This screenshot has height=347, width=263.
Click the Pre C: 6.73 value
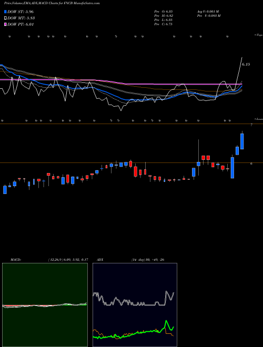point(164,24)
